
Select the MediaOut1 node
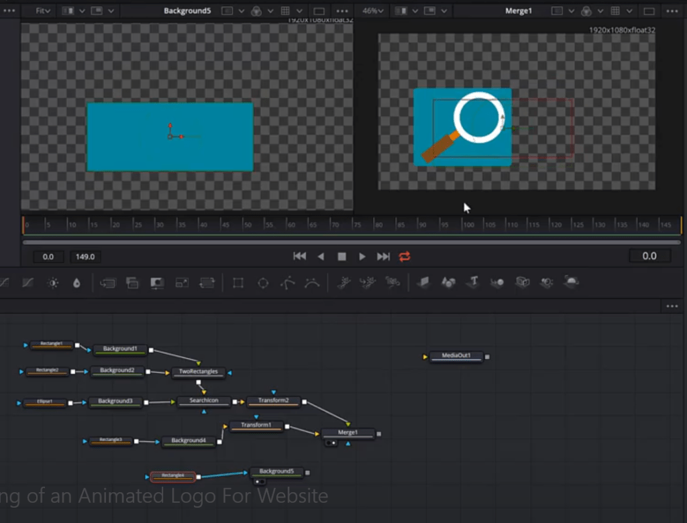[x=456, y=356]
